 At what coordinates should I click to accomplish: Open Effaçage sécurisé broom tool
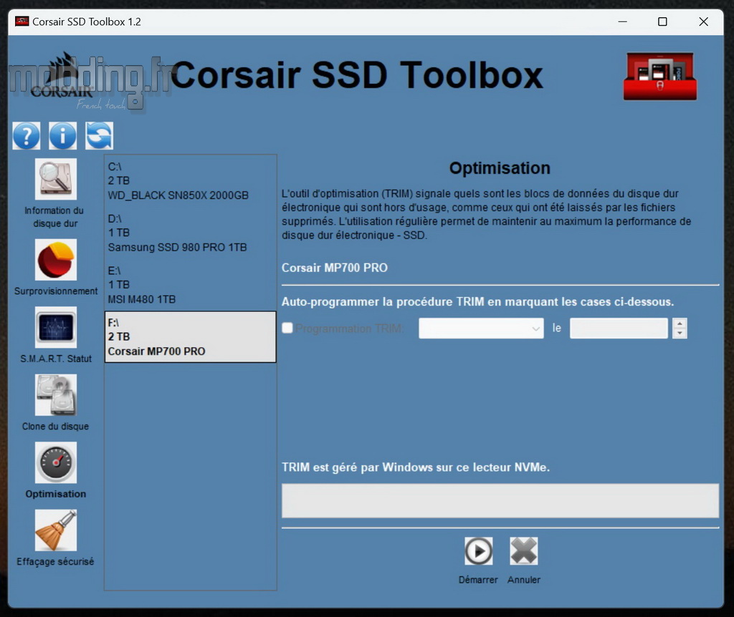(56, 530)
